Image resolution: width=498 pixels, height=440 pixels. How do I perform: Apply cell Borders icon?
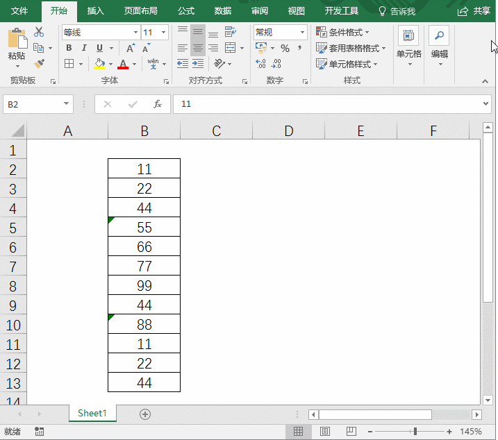tap(69, 64)
